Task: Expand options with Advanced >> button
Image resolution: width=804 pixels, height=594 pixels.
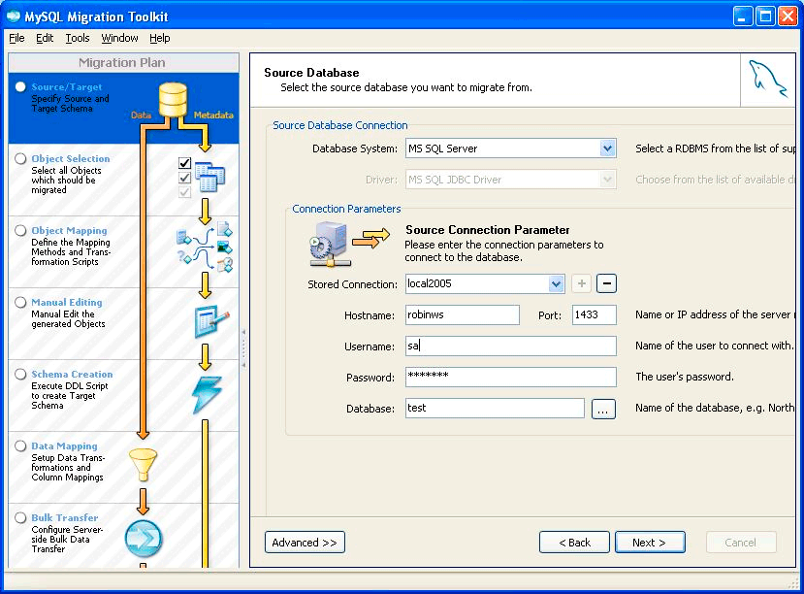Action: tap(305, 543)
